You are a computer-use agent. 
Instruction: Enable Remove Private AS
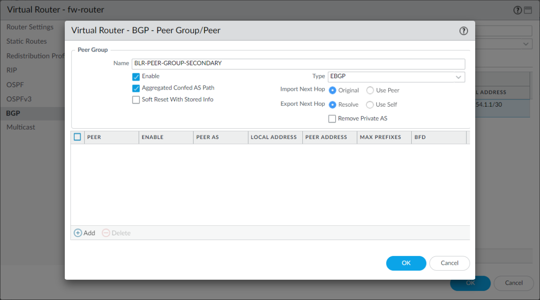[x=332, y=118]
